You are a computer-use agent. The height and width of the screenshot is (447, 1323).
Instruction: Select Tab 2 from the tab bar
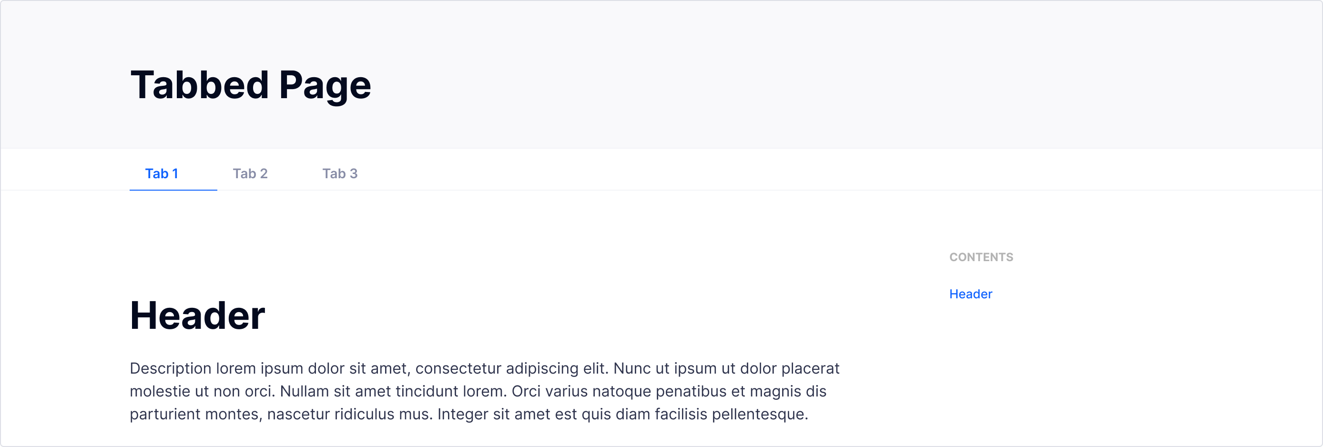click(x=250, y=173)
